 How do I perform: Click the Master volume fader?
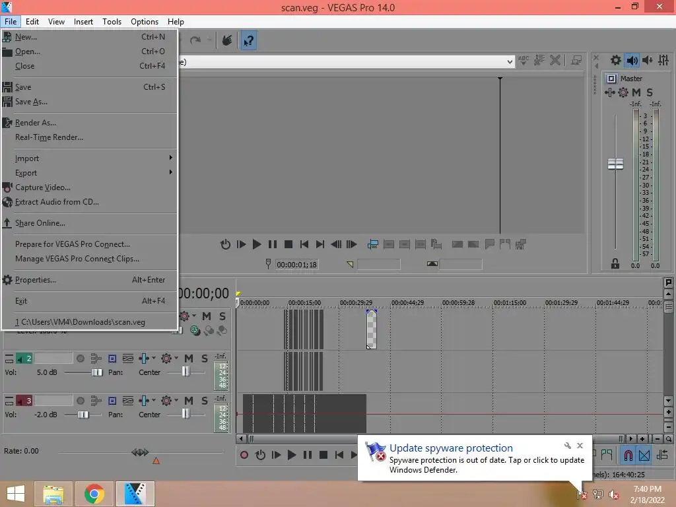[x=615, y=164]
